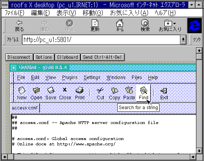Open the Favorites (お気に入り) toolbar icon

click(x=168, y=23)
